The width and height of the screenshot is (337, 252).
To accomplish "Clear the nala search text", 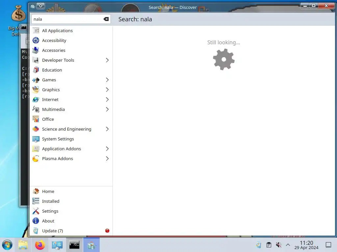I will pos(106,19).
